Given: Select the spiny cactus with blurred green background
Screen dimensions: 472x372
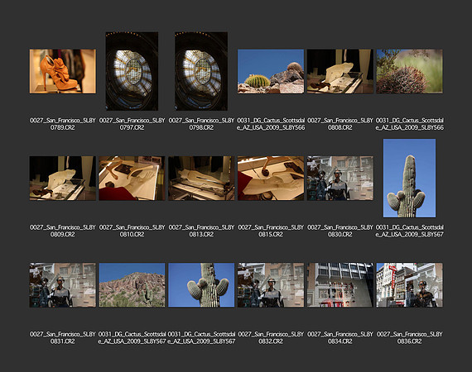Looking at the screenshot, I should click(x=409, y=72).
